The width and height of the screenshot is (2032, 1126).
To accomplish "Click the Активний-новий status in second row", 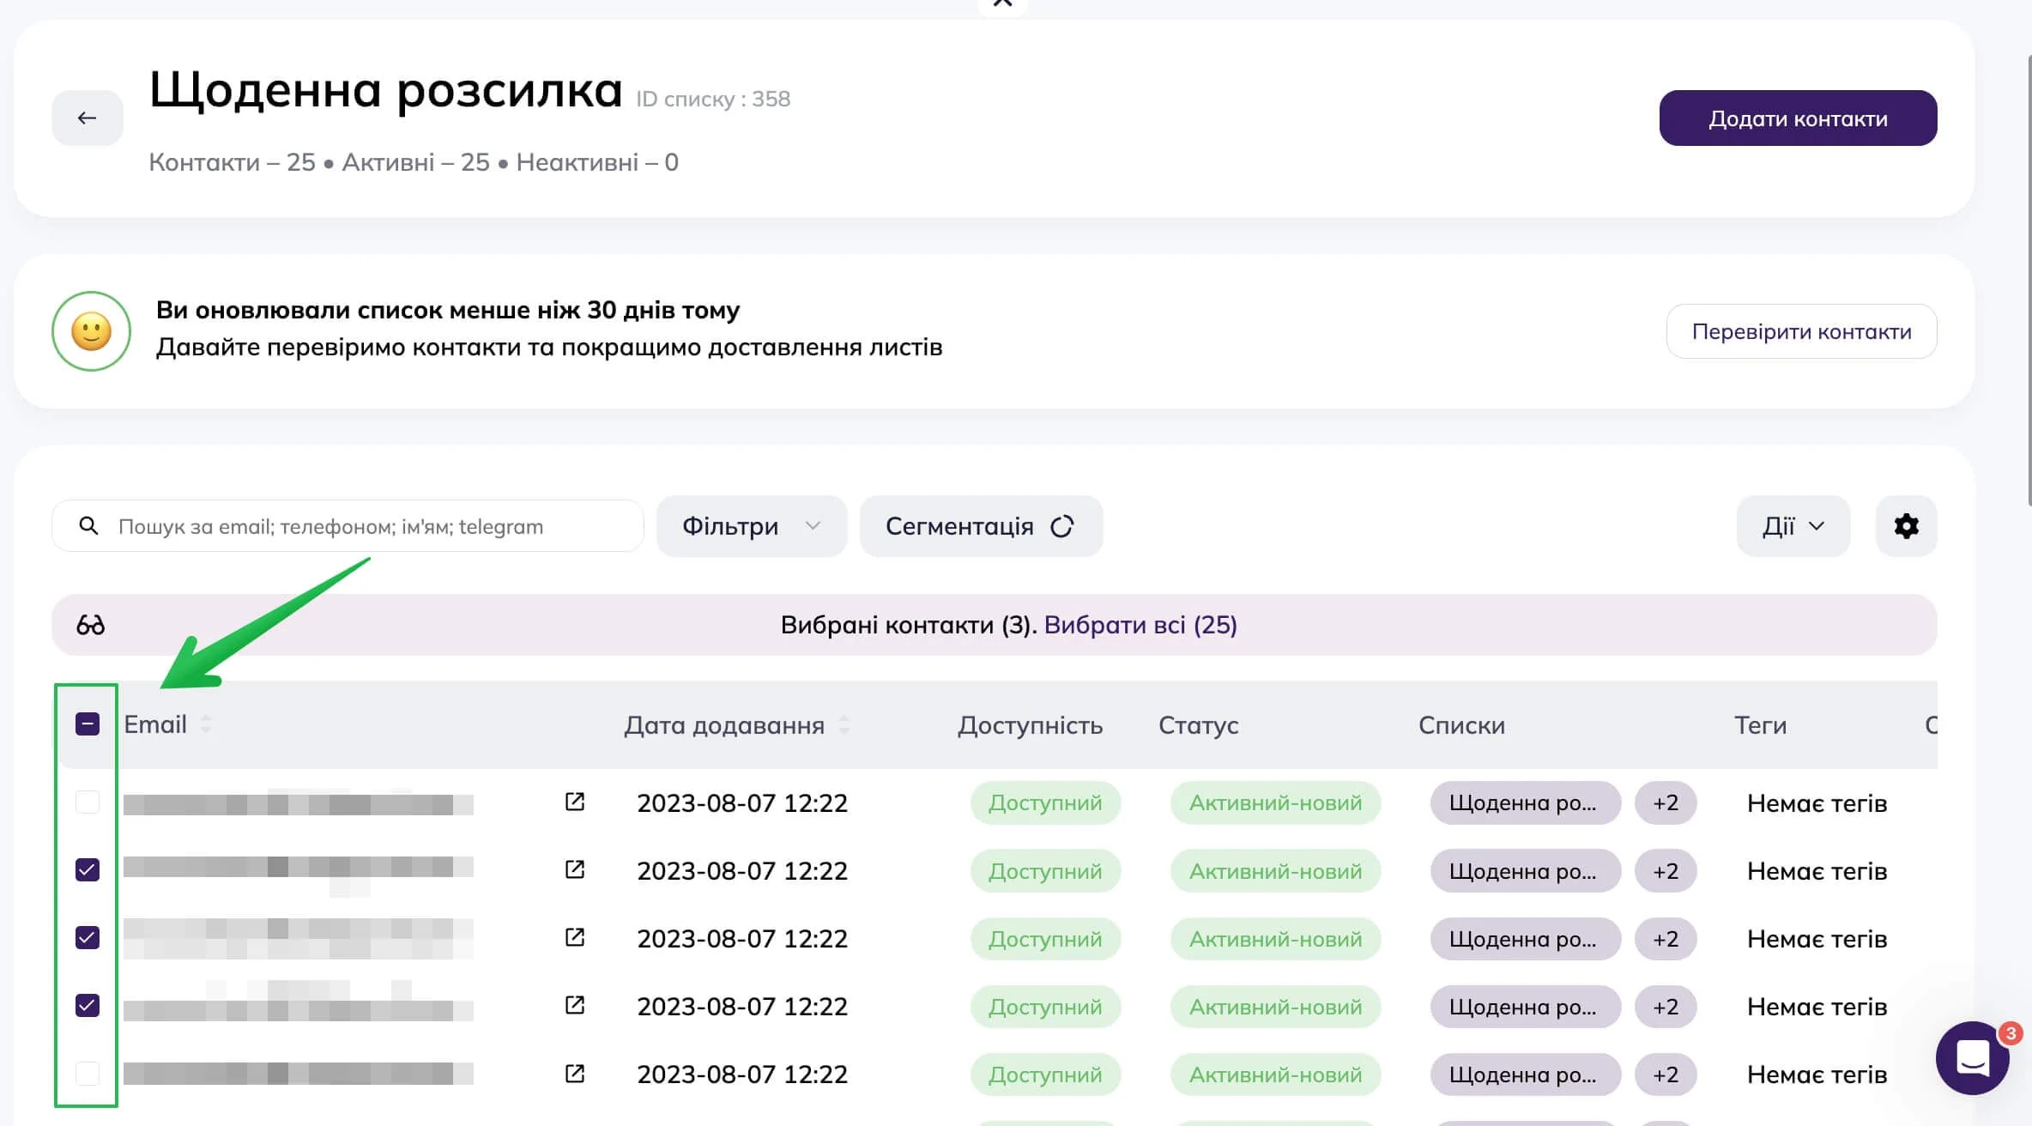I will tap(1275, 870).
